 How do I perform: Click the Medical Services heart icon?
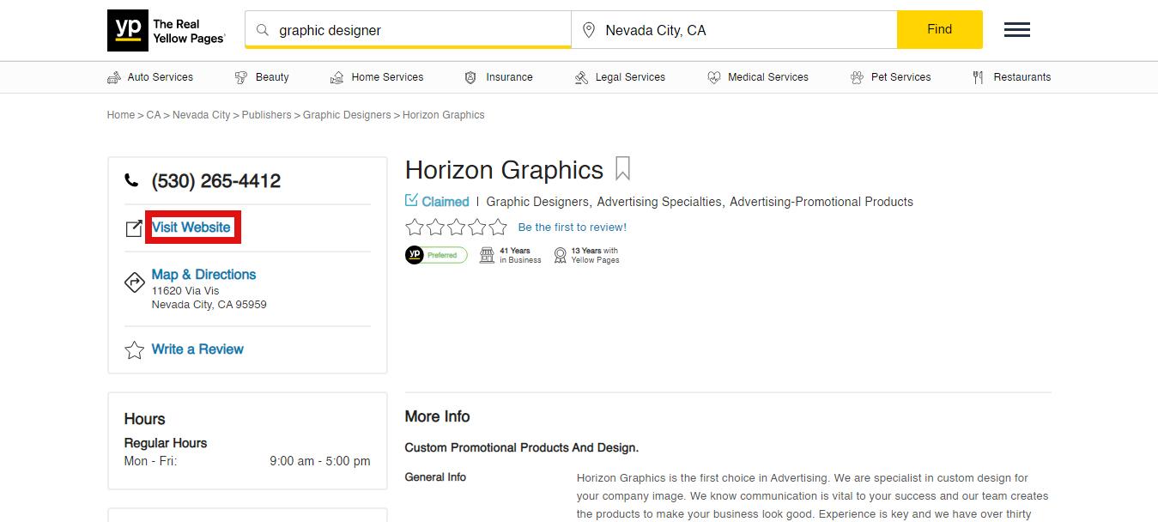pyautogui.click(x=714, y=77)
